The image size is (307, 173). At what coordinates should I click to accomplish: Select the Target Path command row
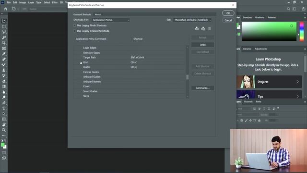129,58
